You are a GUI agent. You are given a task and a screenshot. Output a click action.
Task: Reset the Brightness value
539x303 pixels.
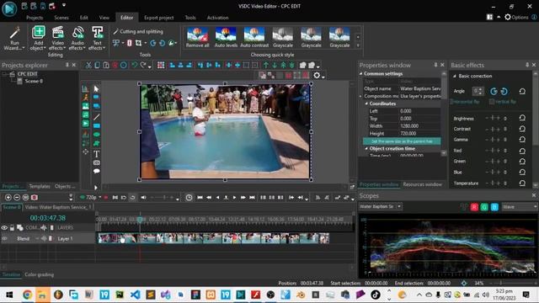[x=522, y=118]
